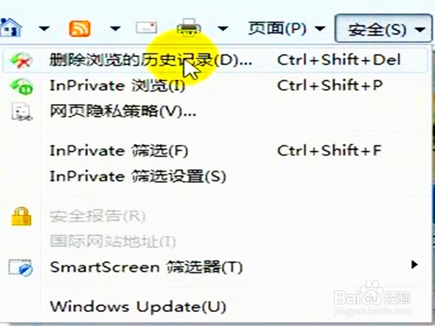The width and height of the screenshot is (435, 326).
Task: Click the Print icon in toolbar
Action: point(189,28)
